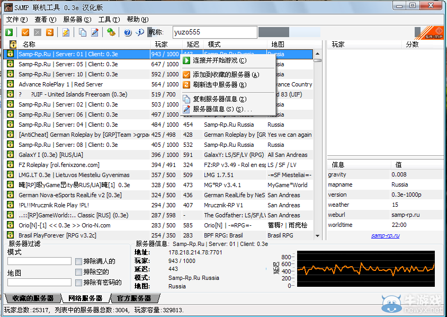The height and width of the screenshot is (317, 447).
Task: Open the 服务器(S) menu
Action: click(x=77, y=20)
